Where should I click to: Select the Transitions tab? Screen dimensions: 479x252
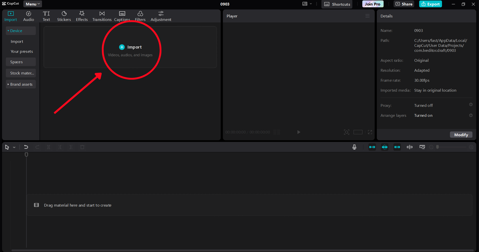click(102, 16)
